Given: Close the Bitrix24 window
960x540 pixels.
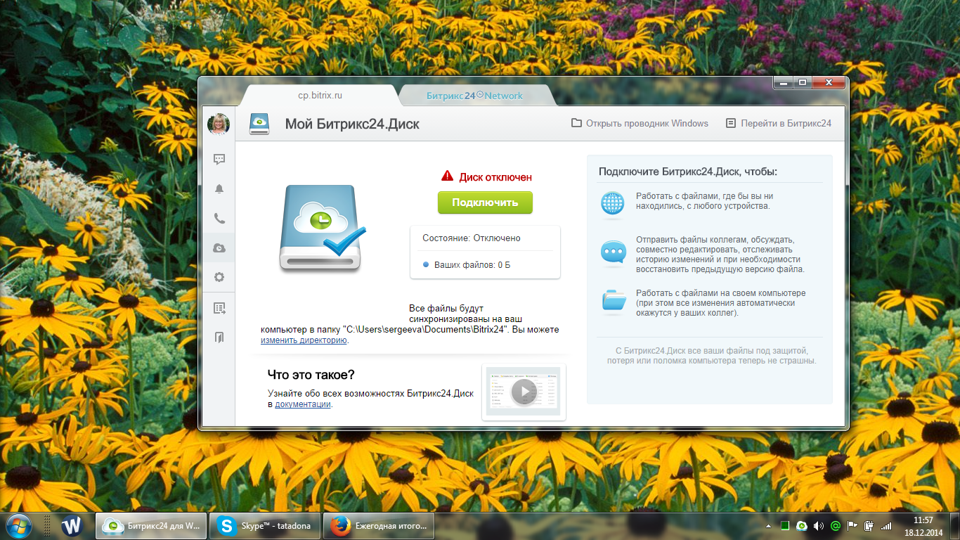Looking at the screenshot, I should tap(829, 82).
